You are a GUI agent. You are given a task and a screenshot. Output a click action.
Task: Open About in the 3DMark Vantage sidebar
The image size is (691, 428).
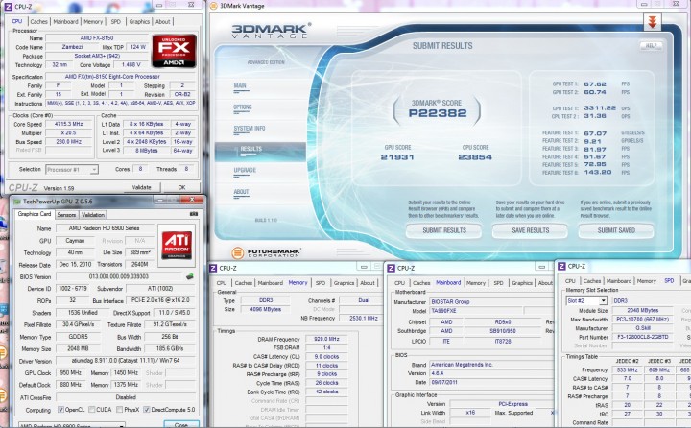[241, 192]
